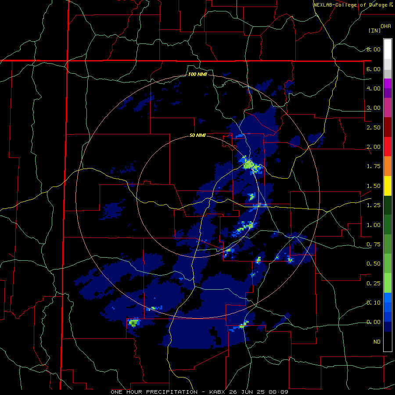Click the 50 NMI range ring label
The image size is (395, 395).
[x=197, y=136]
